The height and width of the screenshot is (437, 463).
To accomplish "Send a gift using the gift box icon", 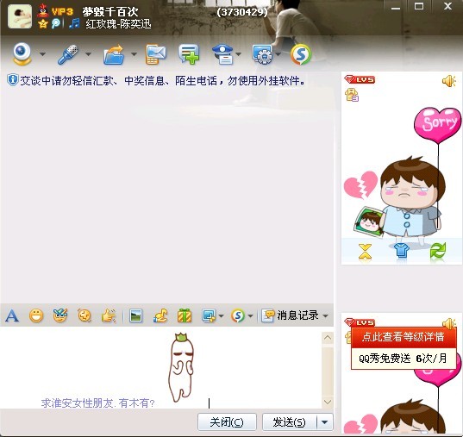I will 185,315.
